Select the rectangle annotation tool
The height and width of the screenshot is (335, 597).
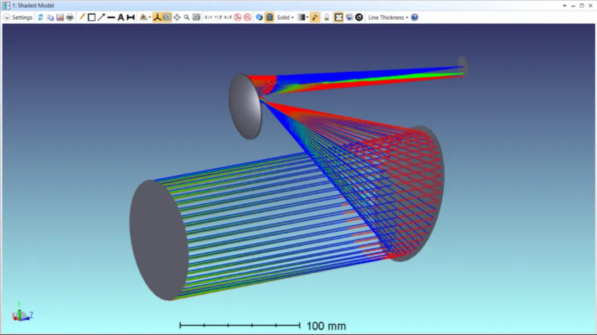(x=92, y=17)
